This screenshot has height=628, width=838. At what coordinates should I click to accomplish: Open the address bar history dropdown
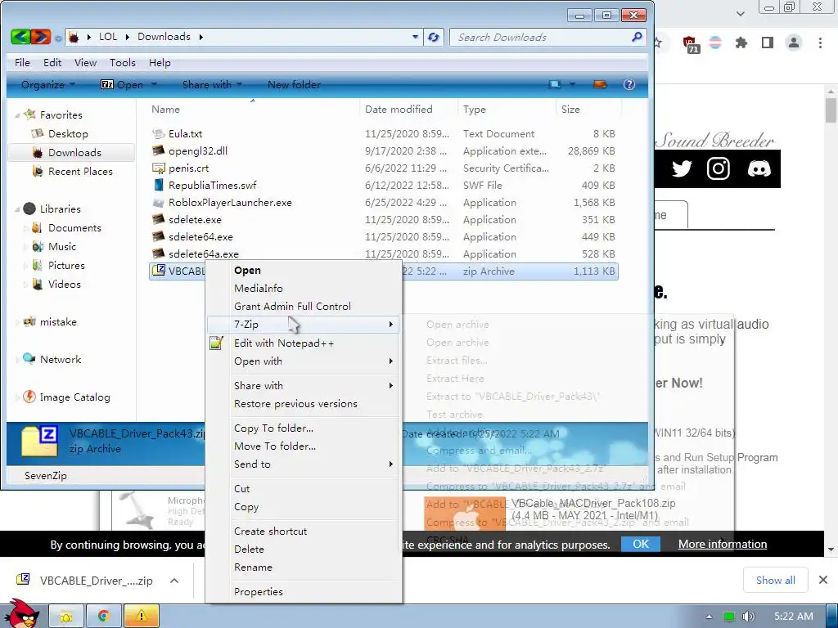[x=415, y=37]
